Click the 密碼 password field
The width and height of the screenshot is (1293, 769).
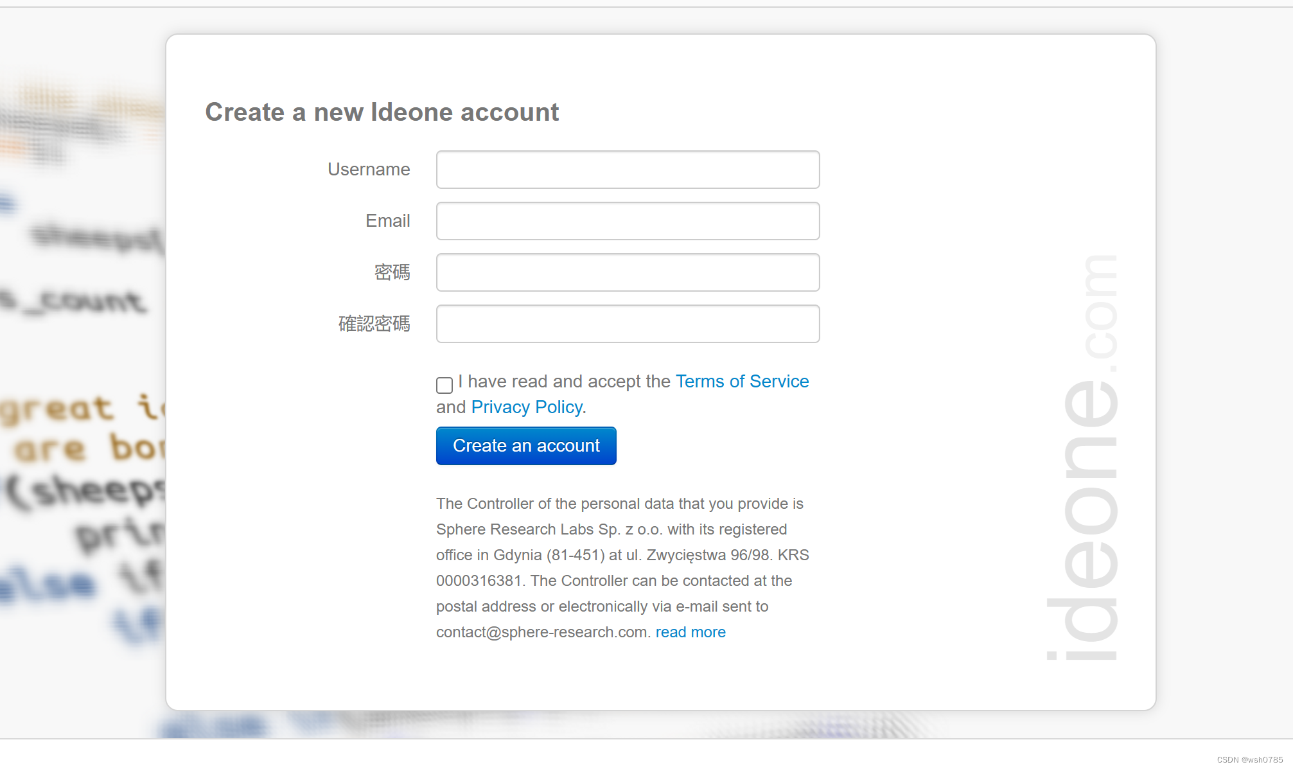pyautogui.click(x=628, y=272)
